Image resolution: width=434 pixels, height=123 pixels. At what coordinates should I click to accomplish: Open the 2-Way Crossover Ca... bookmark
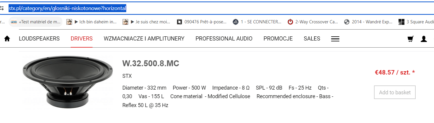pos(313,22)
